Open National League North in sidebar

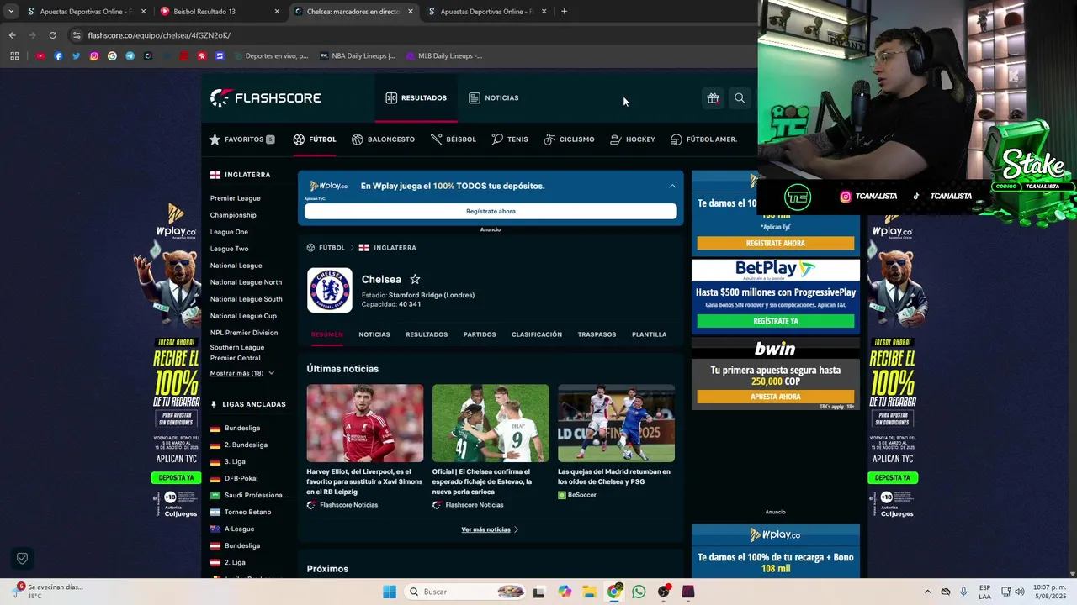[x=246, y=282]
